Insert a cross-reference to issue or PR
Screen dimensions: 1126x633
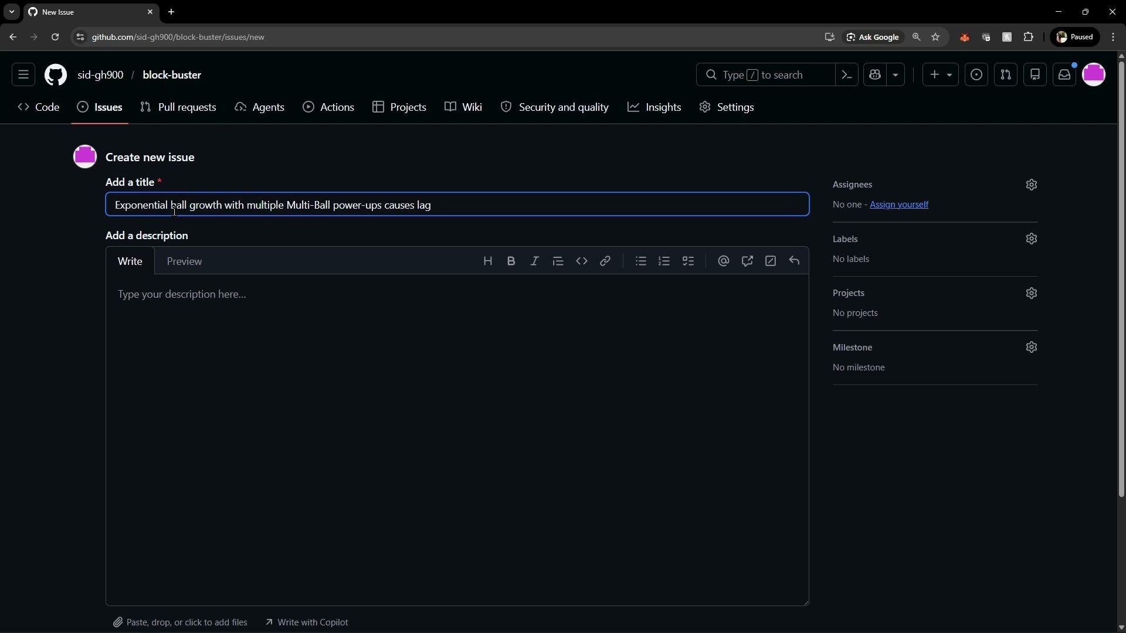pos(747,261)
